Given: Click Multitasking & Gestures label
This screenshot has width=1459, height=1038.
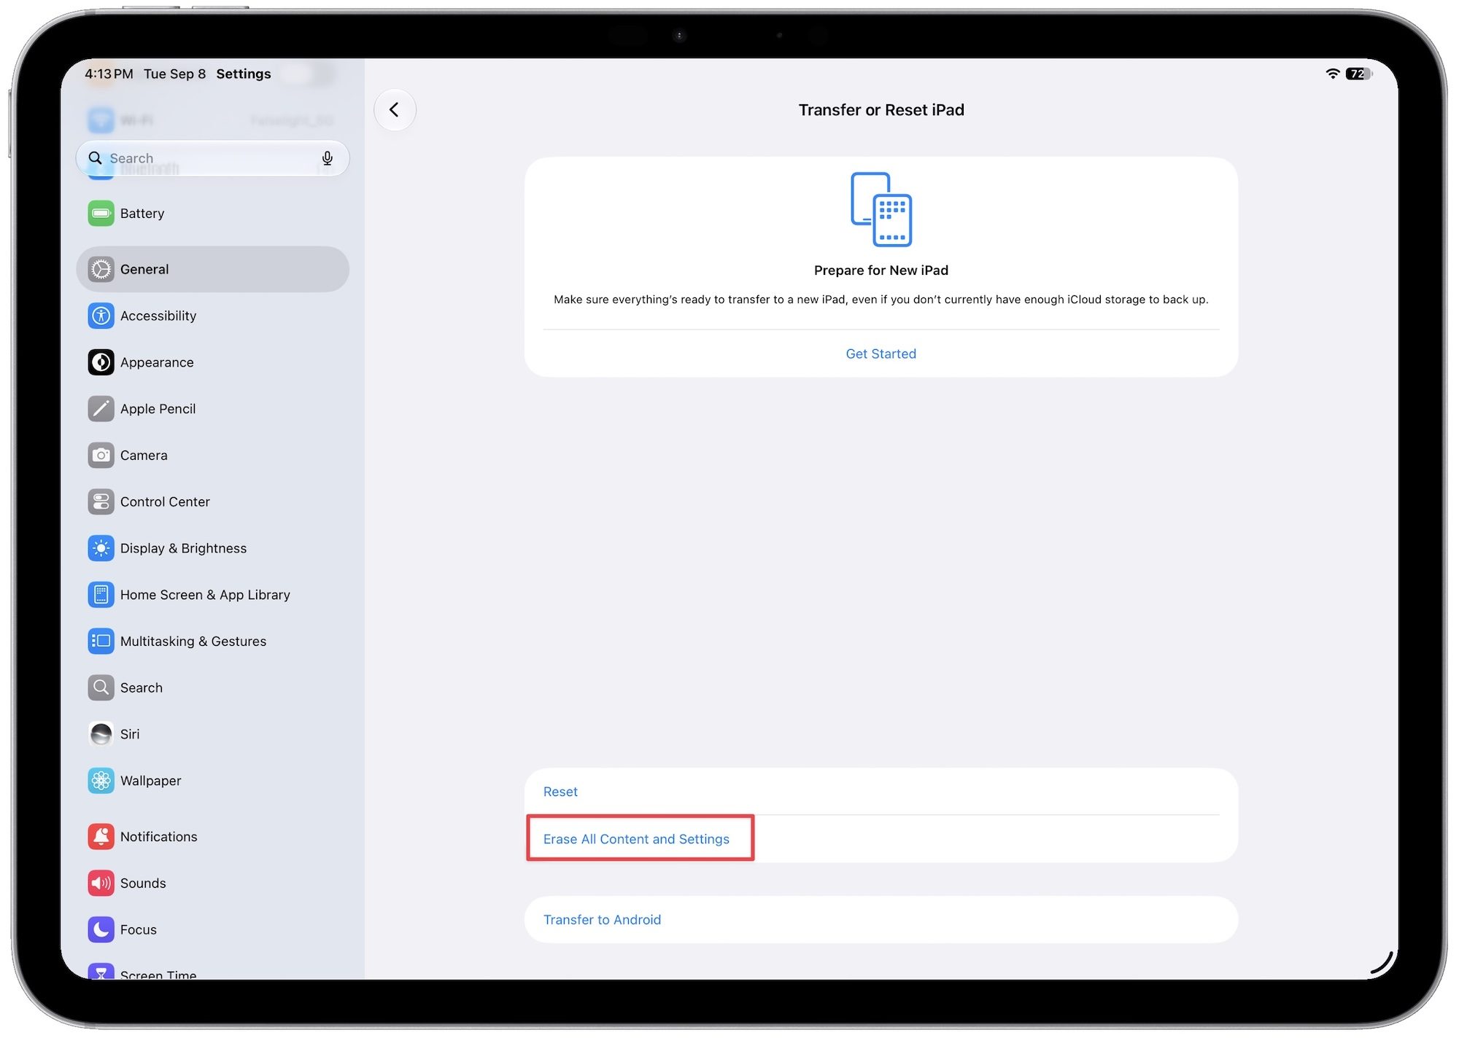Looking at the screenshot, I should (x=193, y=641).
